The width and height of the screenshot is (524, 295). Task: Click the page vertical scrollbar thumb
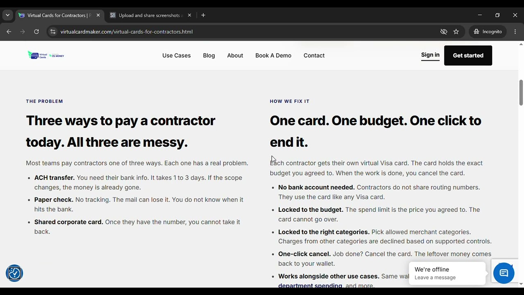[x=521, y=93]
